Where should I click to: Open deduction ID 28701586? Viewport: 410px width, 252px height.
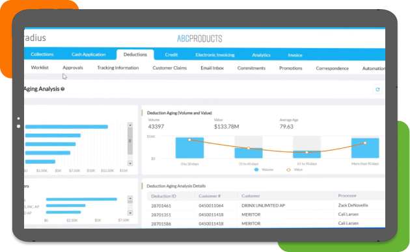tap(161, 224)
